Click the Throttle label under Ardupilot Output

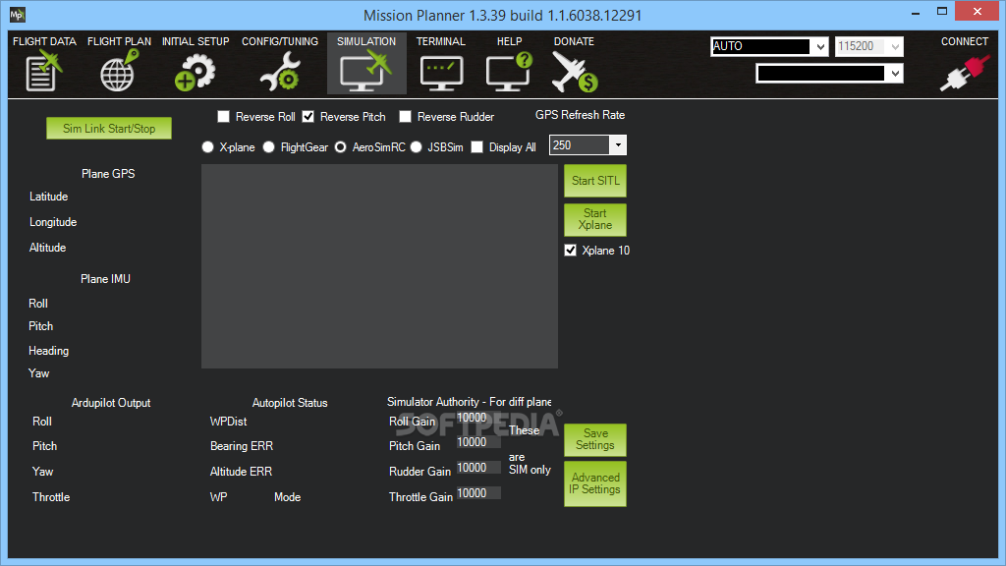(51, 497)
